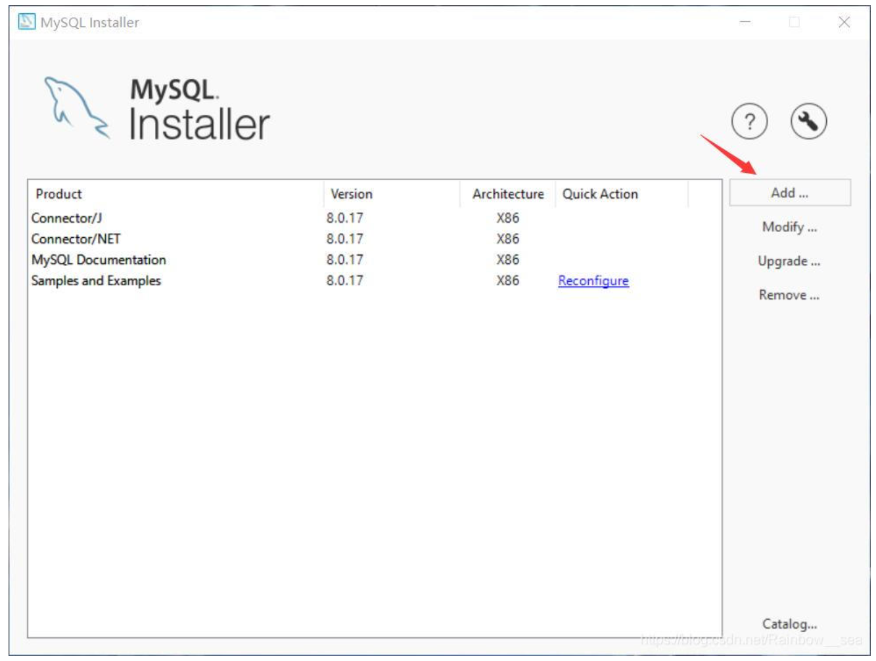Click the Remove ... button

click(789, 295)
